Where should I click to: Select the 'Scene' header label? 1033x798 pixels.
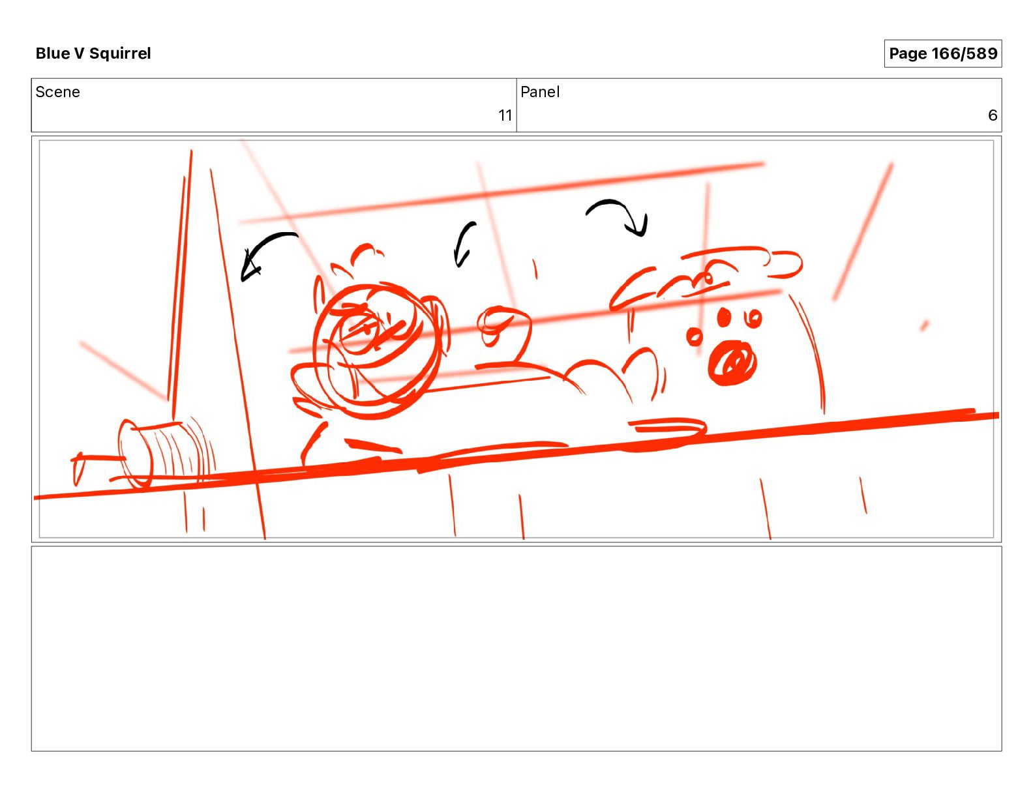click(x=57, y=92)
